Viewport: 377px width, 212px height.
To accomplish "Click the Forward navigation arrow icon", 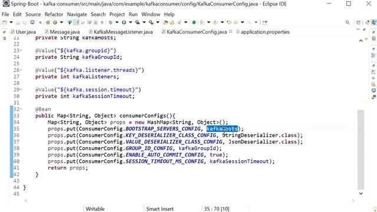I will (x=249, y=22).
